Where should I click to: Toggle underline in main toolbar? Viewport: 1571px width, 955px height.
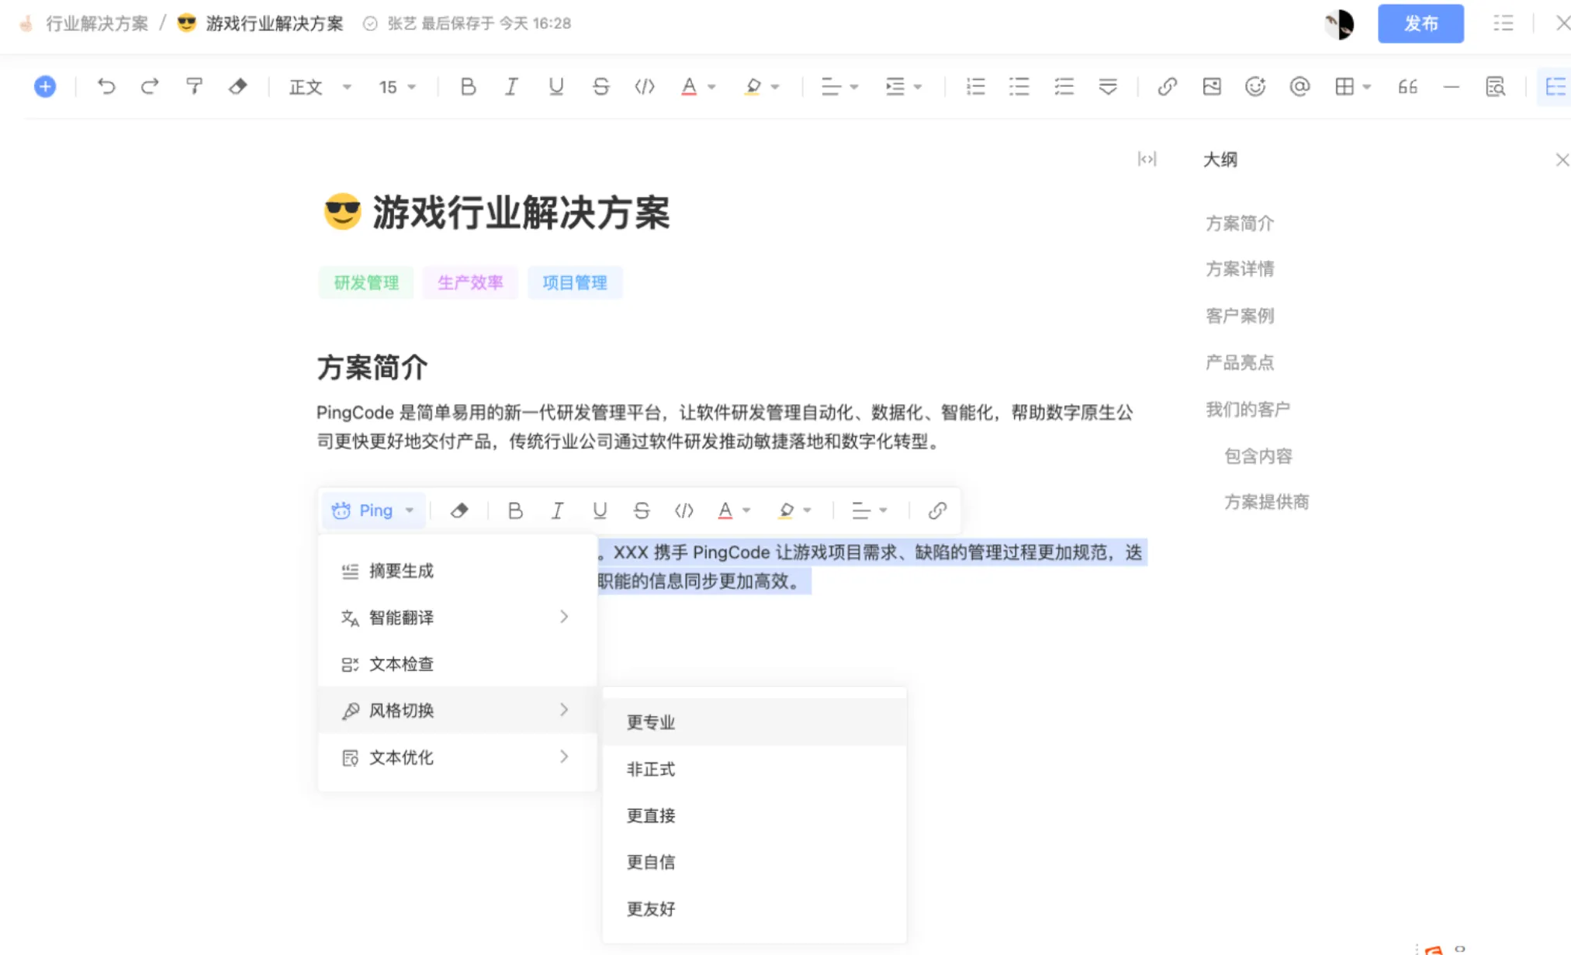coord(555,86)
